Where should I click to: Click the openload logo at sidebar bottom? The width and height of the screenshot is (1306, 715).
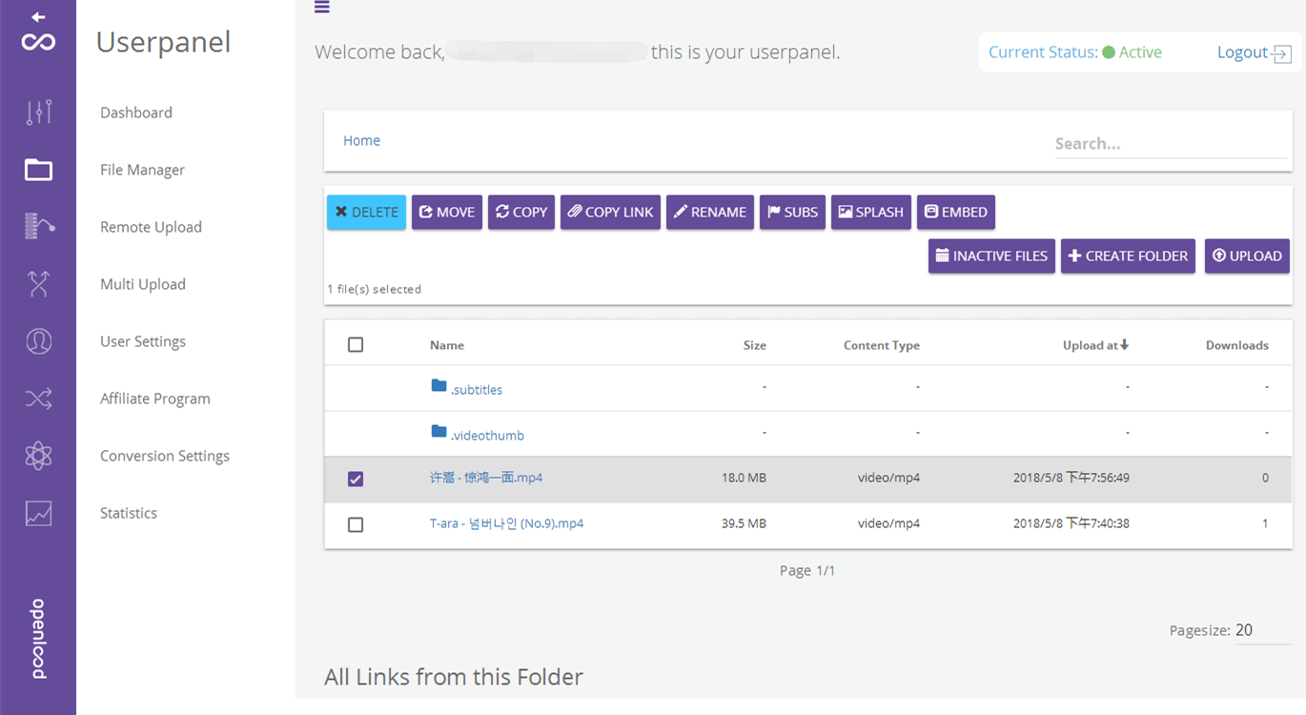click(38, 639)
